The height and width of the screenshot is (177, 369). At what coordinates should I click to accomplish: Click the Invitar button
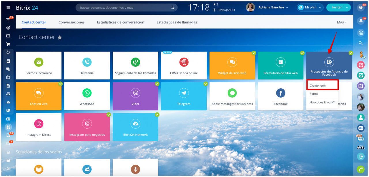(336, 7)
